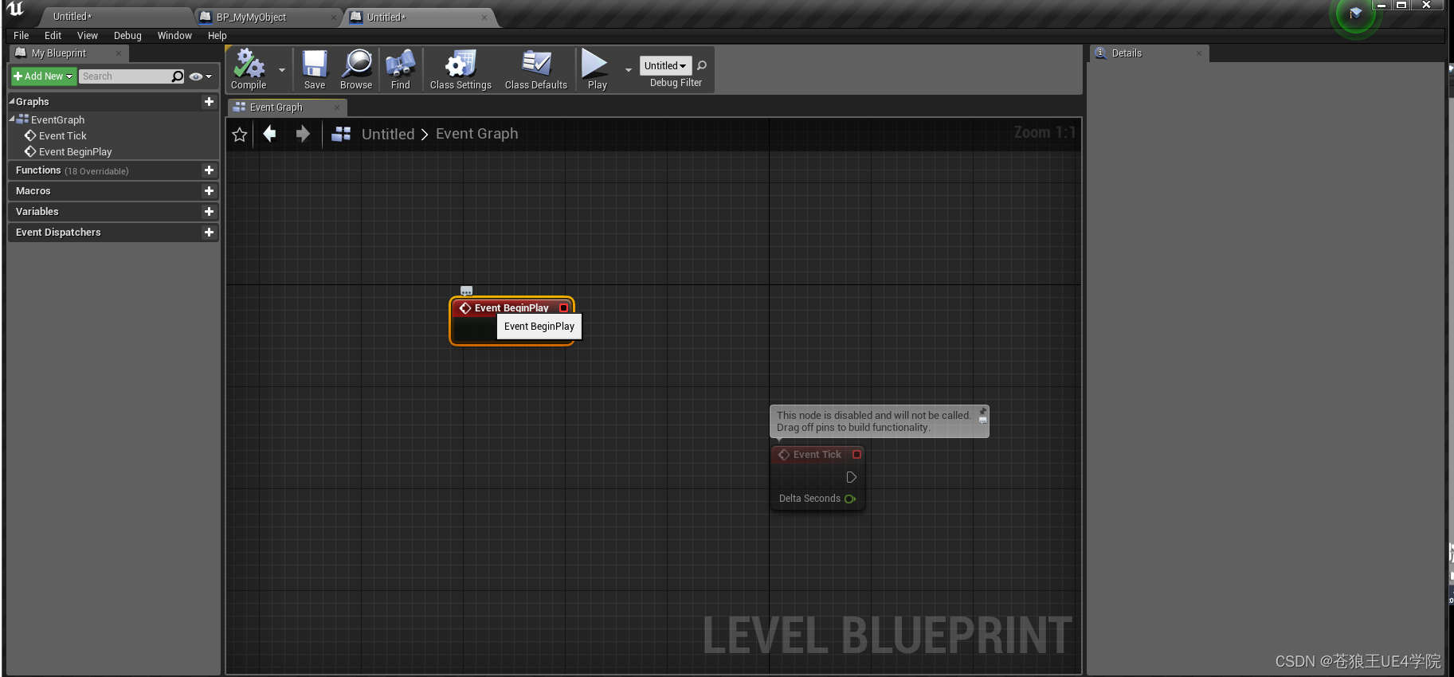Screen dimensions: 1454x677
Task: Navigate forward in graph history
Action: [303, 134]
